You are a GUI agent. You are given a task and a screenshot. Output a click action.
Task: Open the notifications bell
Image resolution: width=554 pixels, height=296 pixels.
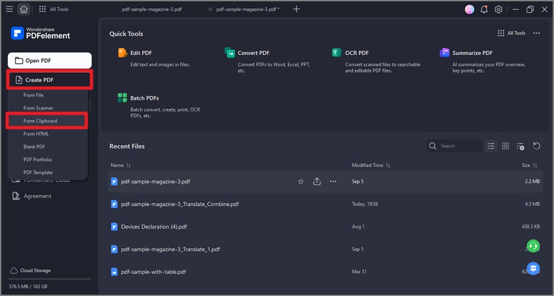pyautogui.click(x=484, y=9)
